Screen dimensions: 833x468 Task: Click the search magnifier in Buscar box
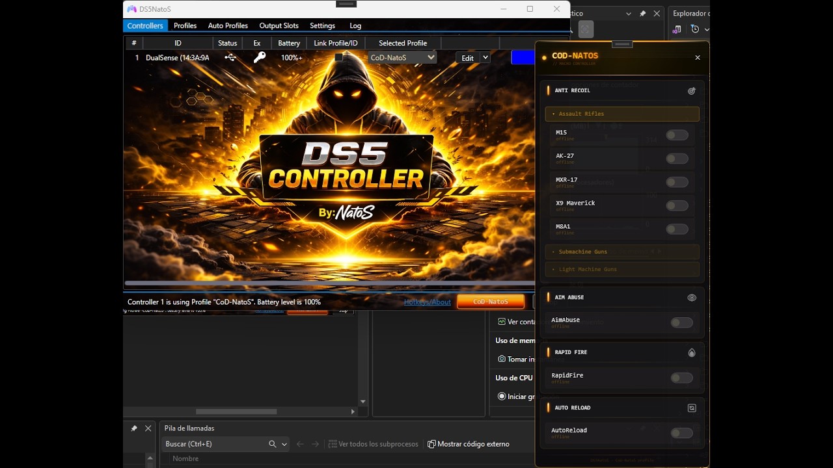coord(273,444)
